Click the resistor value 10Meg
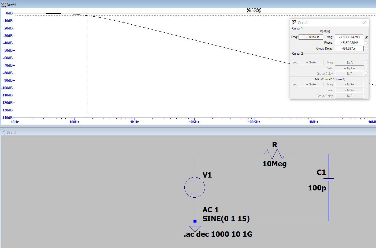 (274, 164)
